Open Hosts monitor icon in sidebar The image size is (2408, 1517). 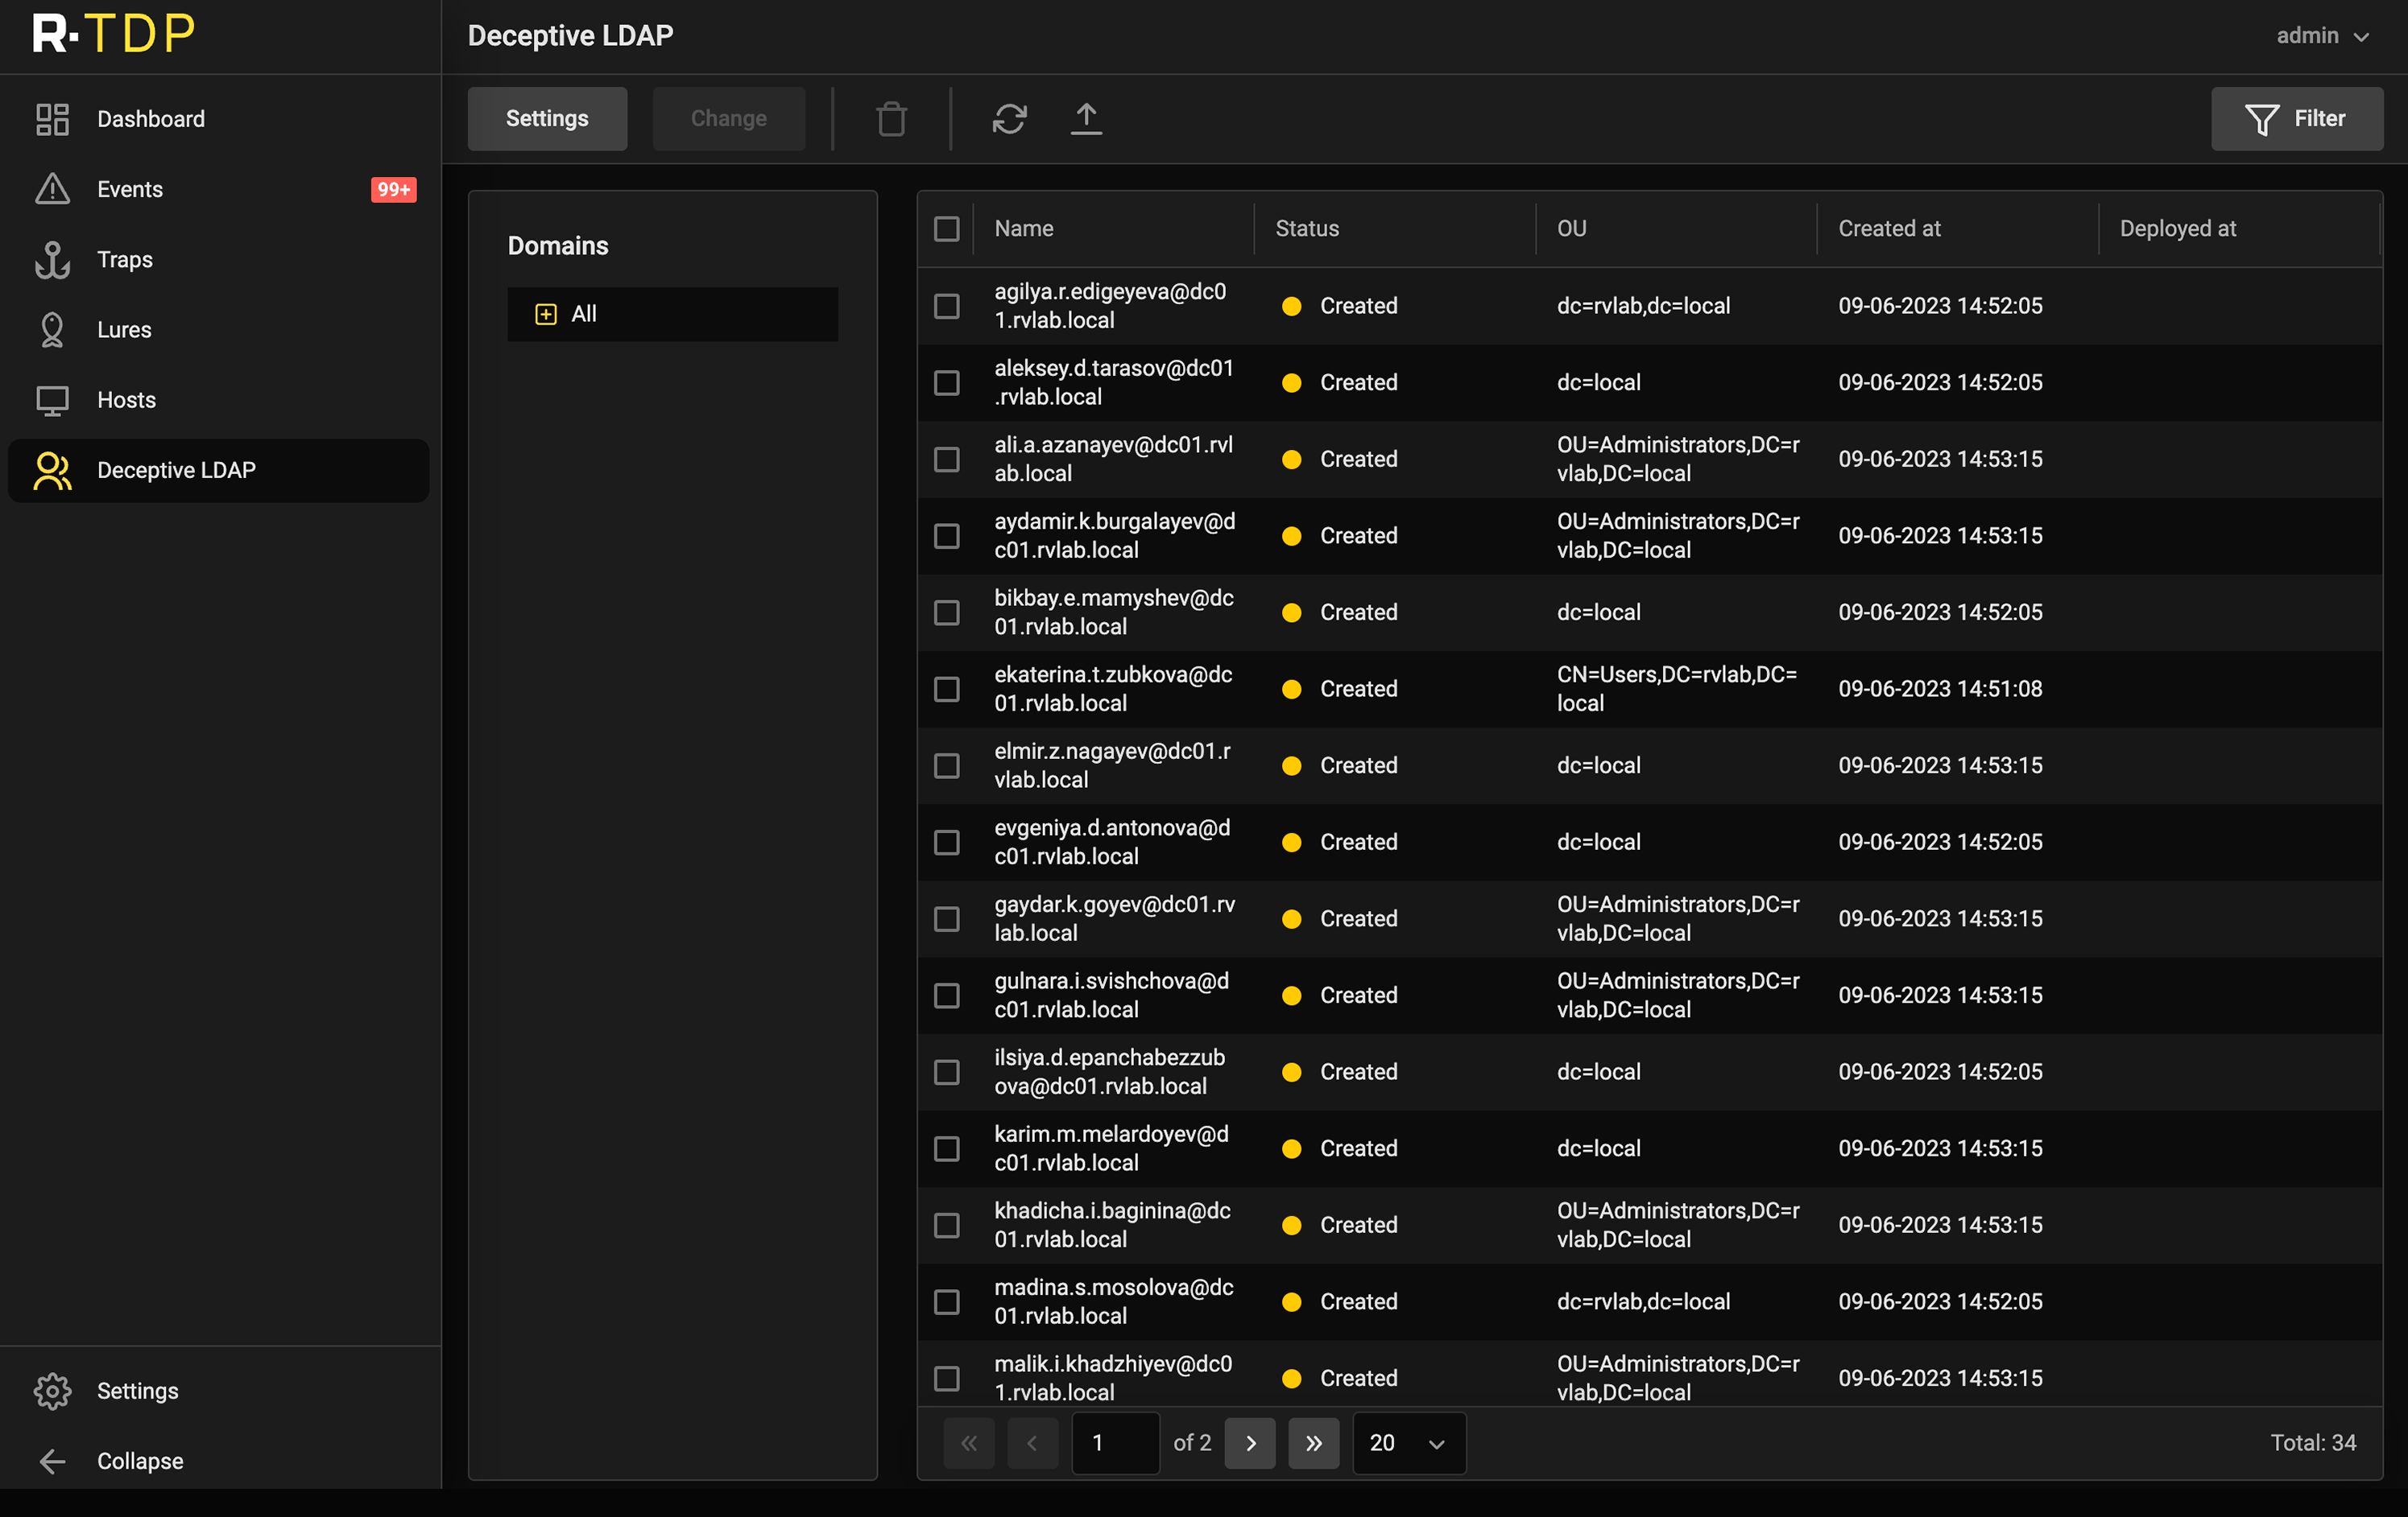(x=52, y=400)
